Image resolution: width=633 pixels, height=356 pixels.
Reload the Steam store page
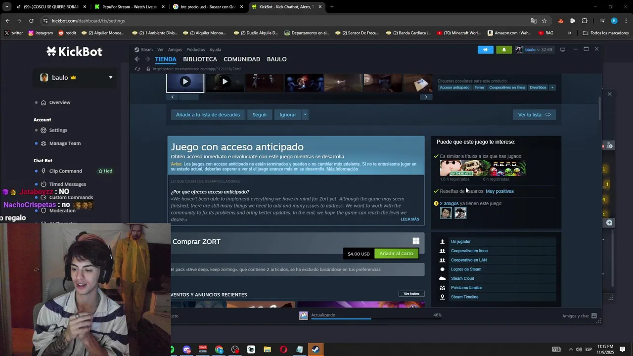[137, 69]
